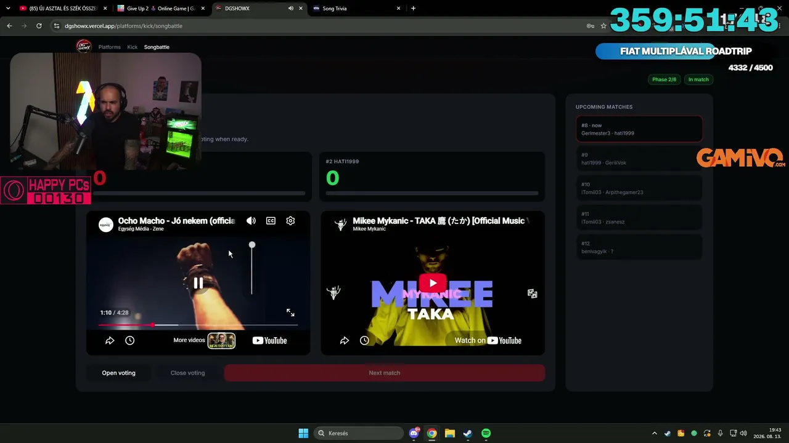This screenshot has width=789, height=443.
Task: View site information icon in address bar
Action: 57,26
